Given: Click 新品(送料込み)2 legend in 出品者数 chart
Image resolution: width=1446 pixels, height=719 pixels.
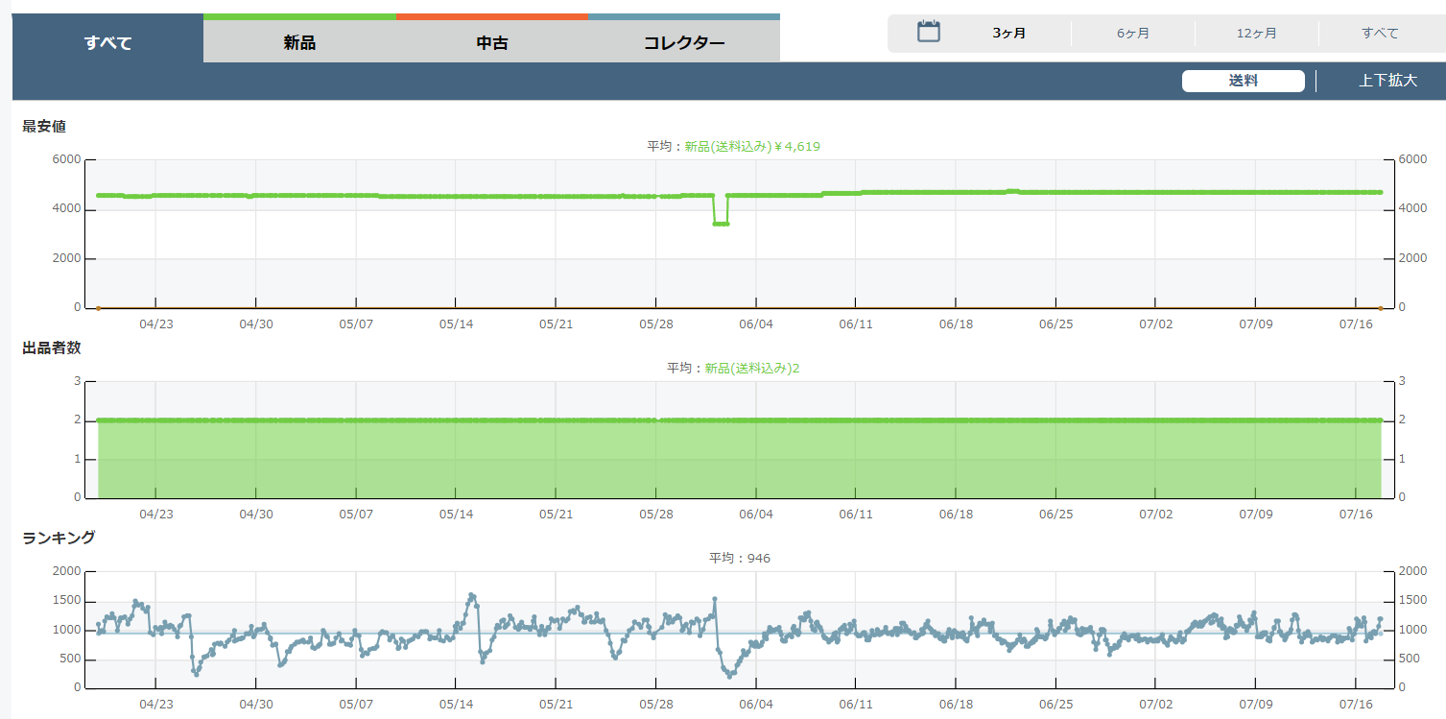Looking at the screenshot, I should pos(751,369).
